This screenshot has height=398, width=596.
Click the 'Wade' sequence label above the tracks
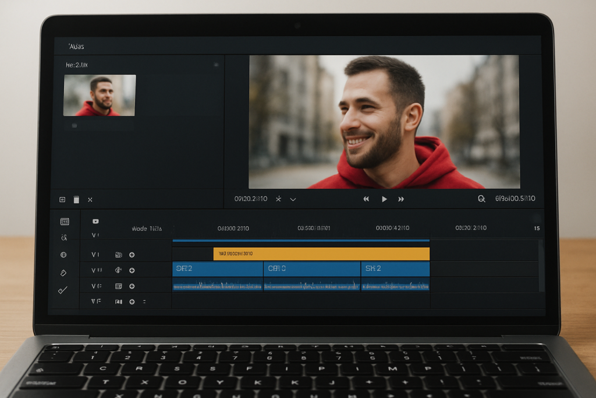[x=147, y=228]
